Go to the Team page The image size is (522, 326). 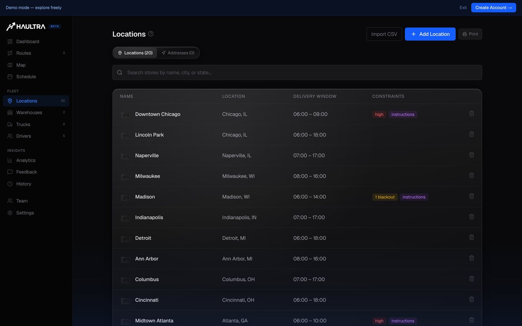(36, 201)
